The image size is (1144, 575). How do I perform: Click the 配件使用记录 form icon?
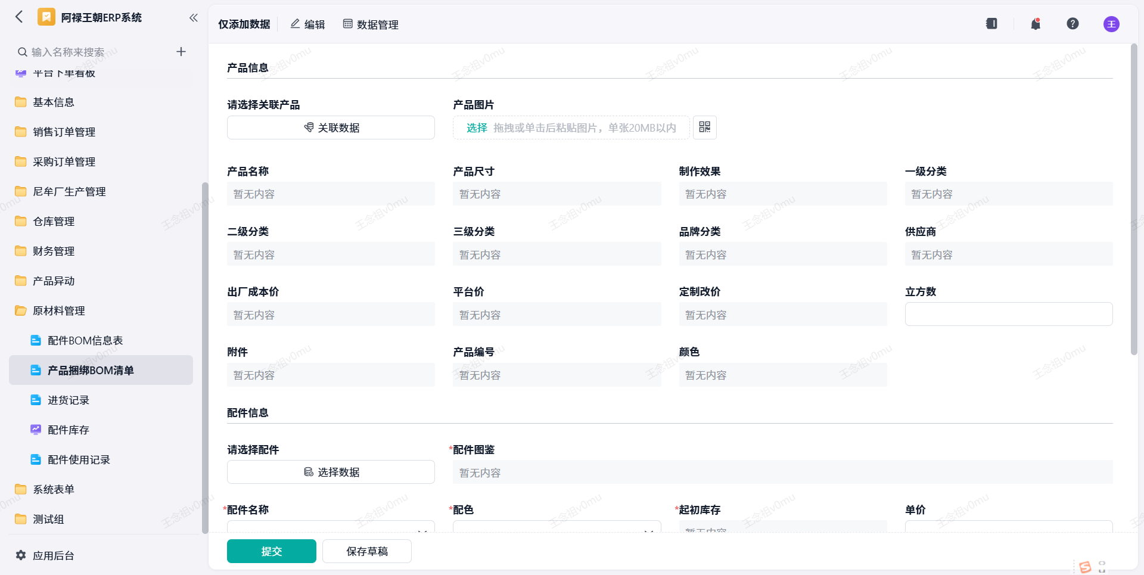coord(36,459)
